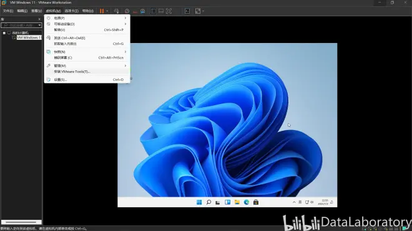Click the Windows Start button in the guest taskbar
Screen dimensions: 412x231
pos(199,202)
